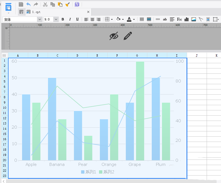Toggle the crossed-eye hide icon
221x183 pixels.
tap(114, 36)
